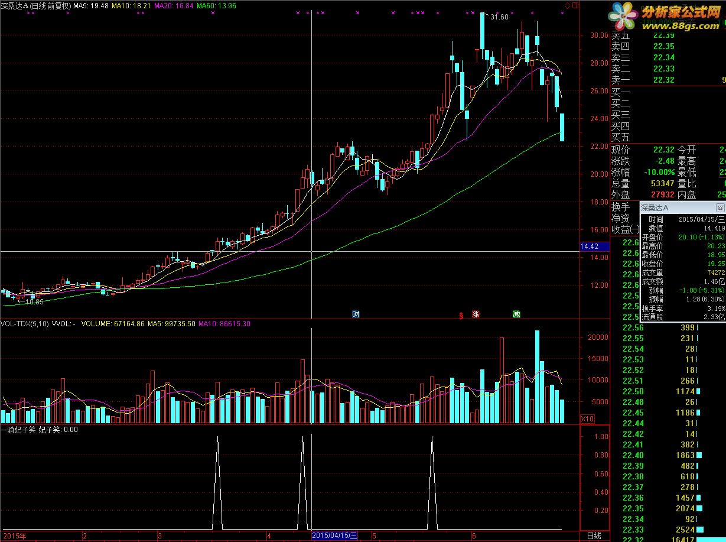Click the MA5: 19.48 indicator label
726x542 pixels.
pyautogui.click(x=90, y=5)
